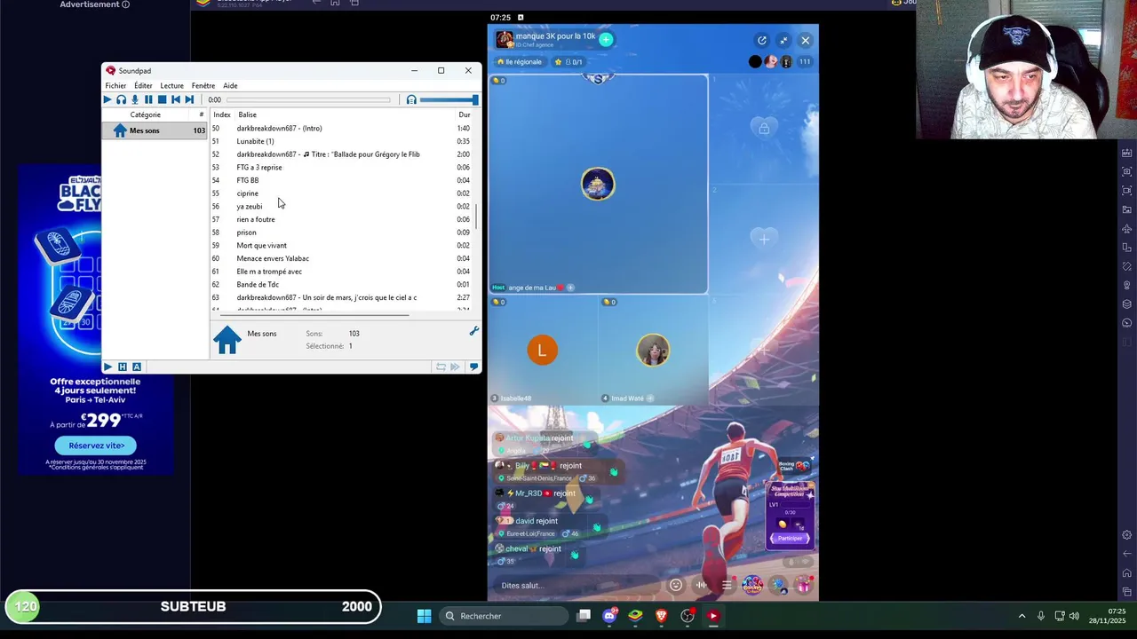This screenshot has width=1137, height=639.
Task: Toggle the repeat icon in Soundpad status bar
Action: click(441, 367)
